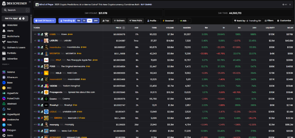Open the Customize button
The height and width of the screenshot is (138, 295).
(x=284, y=21)
